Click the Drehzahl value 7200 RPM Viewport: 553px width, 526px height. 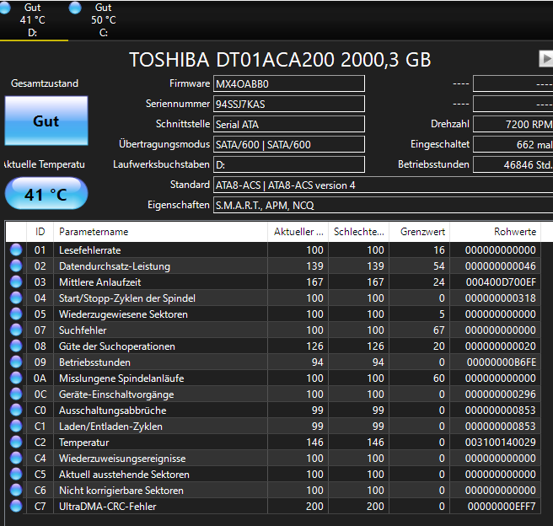pos(513,124)
